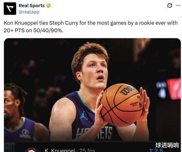Click the red scoreboard sign at right
Screen dimensions: 182x152
pos(174,89)
